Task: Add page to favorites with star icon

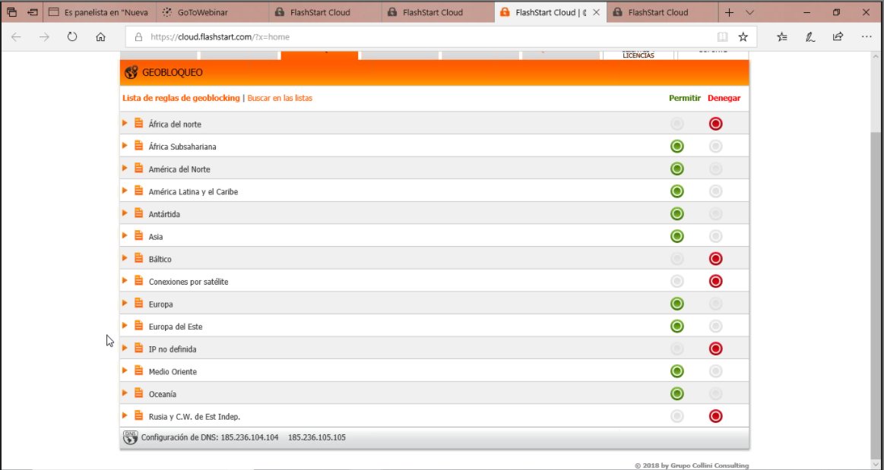Action: (x=743, y=37)
